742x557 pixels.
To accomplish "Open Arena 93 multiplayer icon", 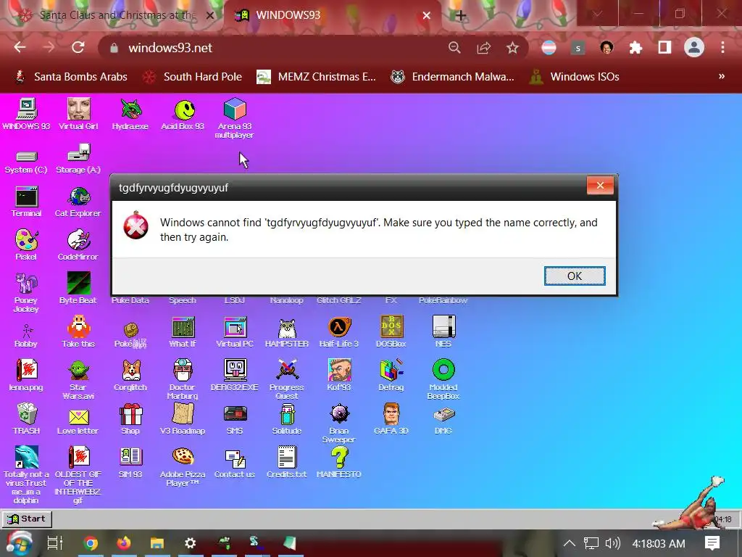I will (x=235, y=118).
